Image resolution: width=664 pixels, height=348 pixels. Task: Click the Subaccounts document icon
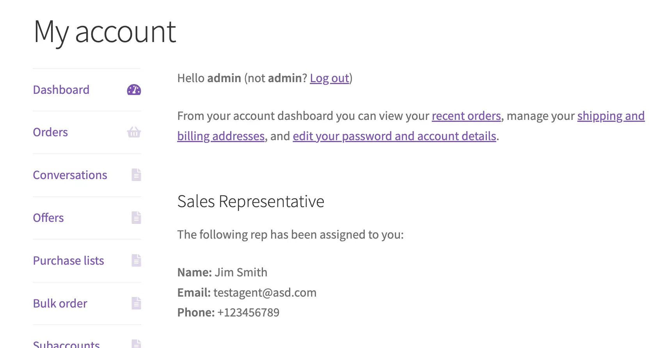click(136, 344)
